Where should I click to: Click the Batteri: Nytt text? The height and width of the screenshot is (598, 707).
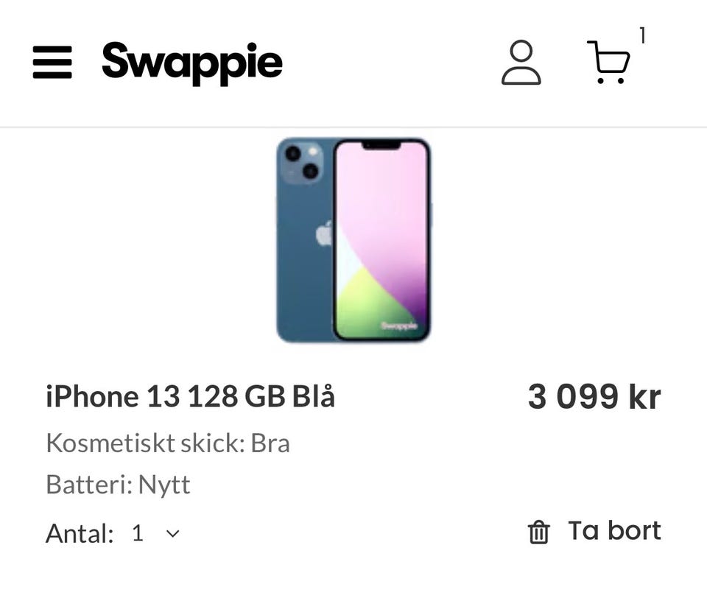click(118, 485)
